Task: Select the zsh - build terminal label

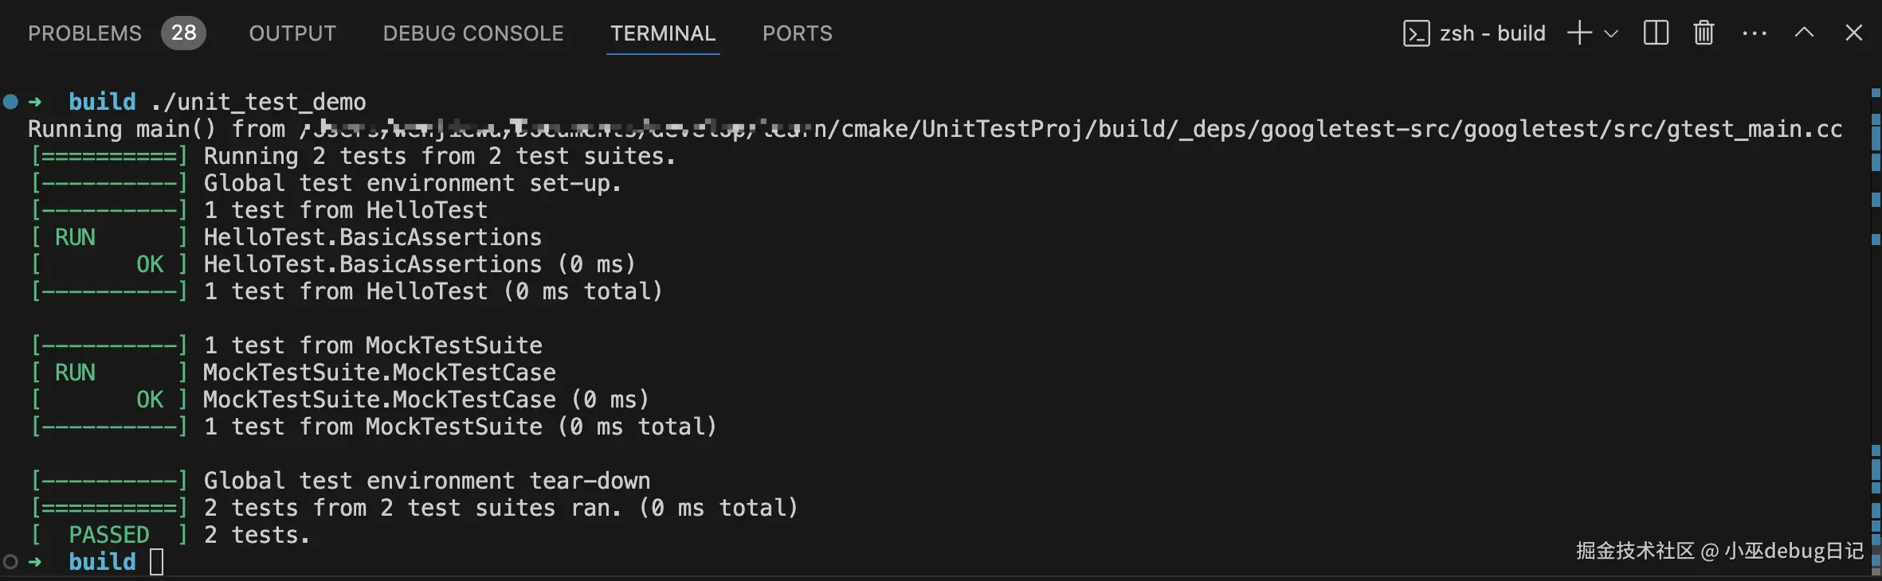Action: click(x=1492, y=33)
